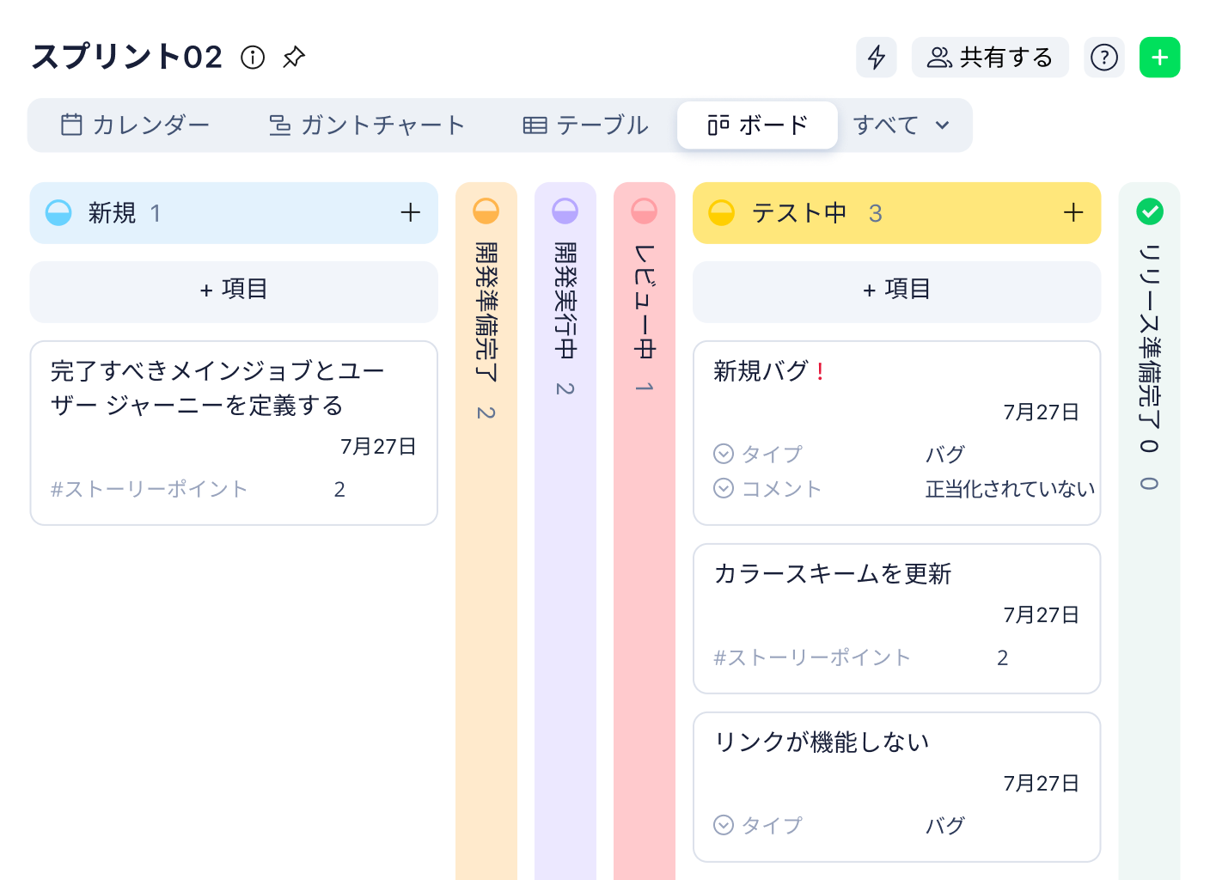Click 7月27日 date on リンクが機能しない card
1210x880 pixels.
click(1041, 784)
